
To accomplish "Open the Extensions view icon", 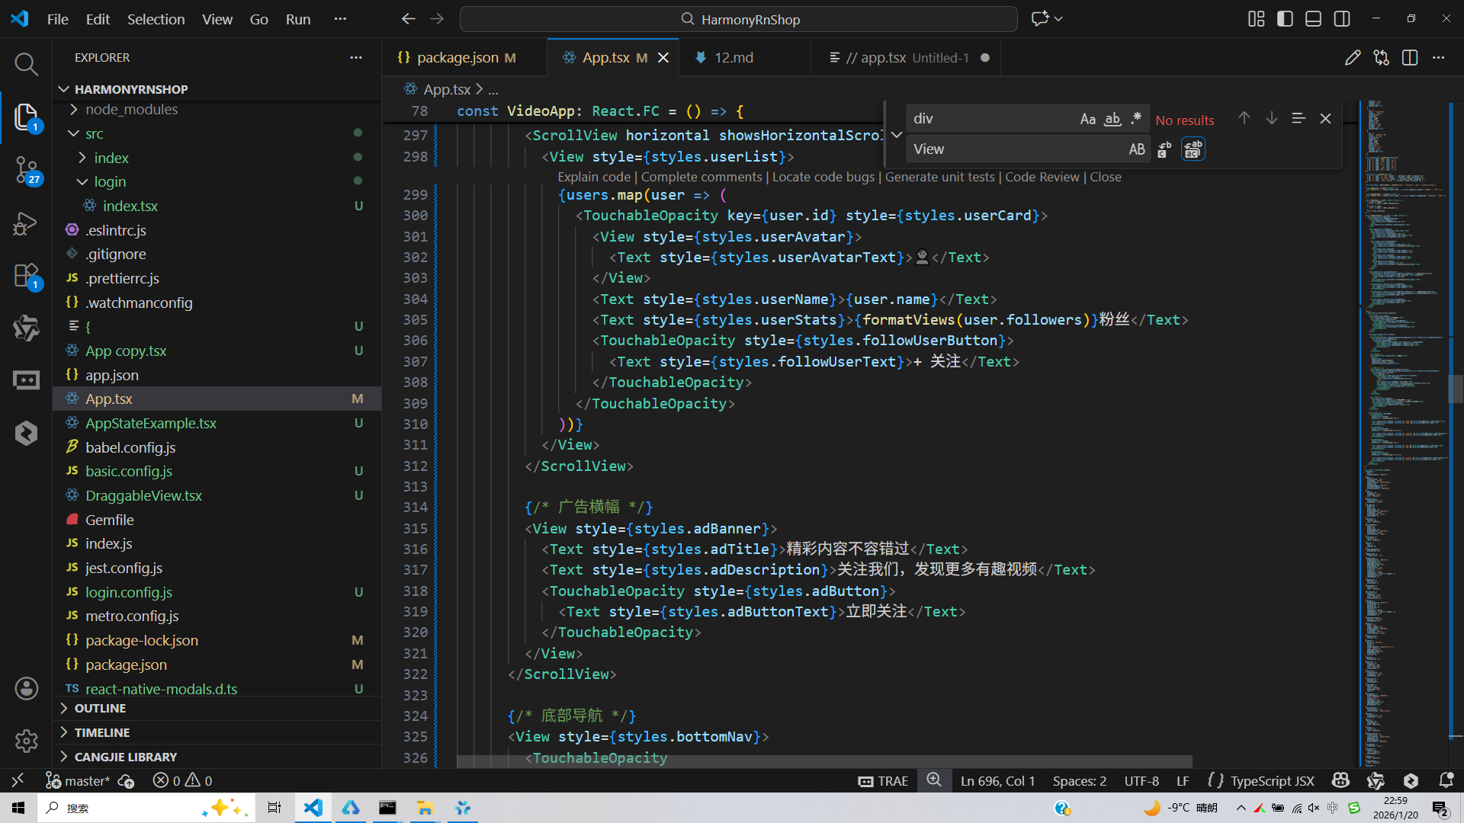I will [26, 276].
